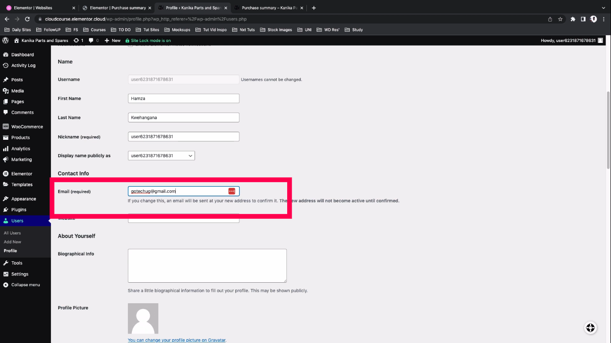Open the Dashboard menu item
Viewport: 611px width, 343px height.
click(22, 54)
